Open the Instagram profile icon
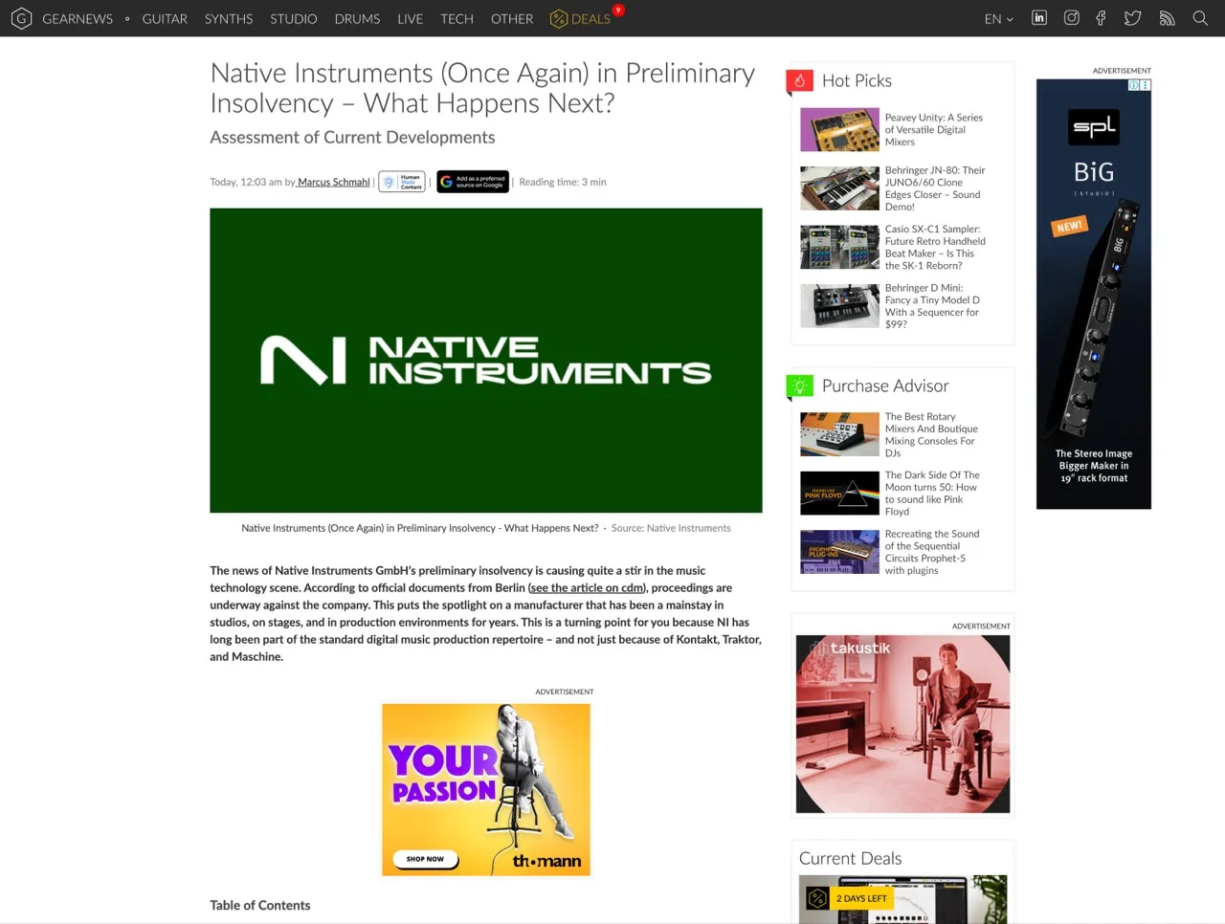The image size is (1225, 924). (x=1071, y=17)
